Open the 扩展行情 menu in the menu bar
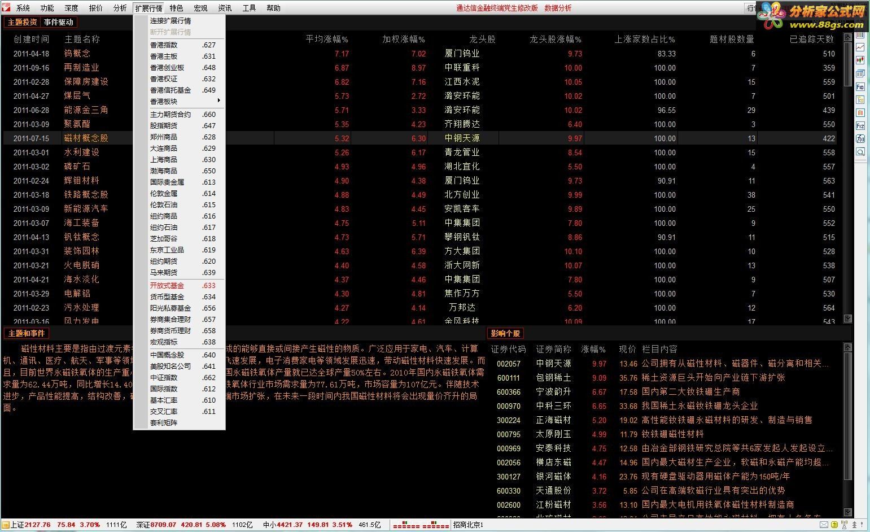 tap(148, 8)
